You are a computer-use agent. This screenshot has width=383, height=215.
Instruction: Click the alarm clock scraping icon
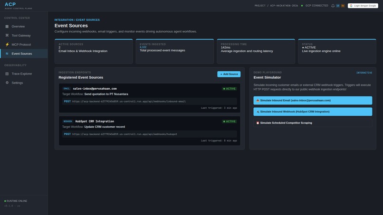tap(258, 123)
